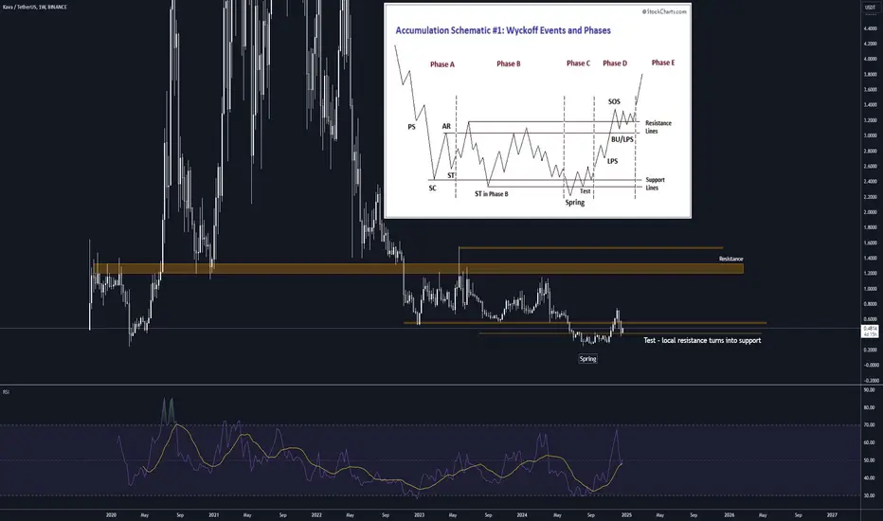Image resolution: width=883 pixels, height=521 pixels.
Task: Click the Phase A label in the schematic
Action: tap(442, 64)
